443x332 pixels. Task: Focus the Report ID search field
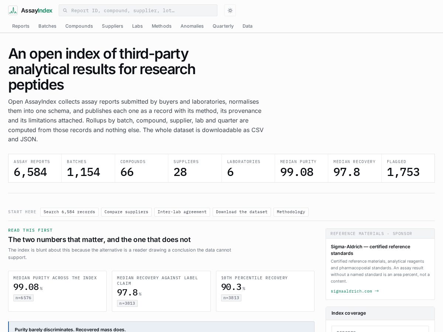click(x=138, y=10)
